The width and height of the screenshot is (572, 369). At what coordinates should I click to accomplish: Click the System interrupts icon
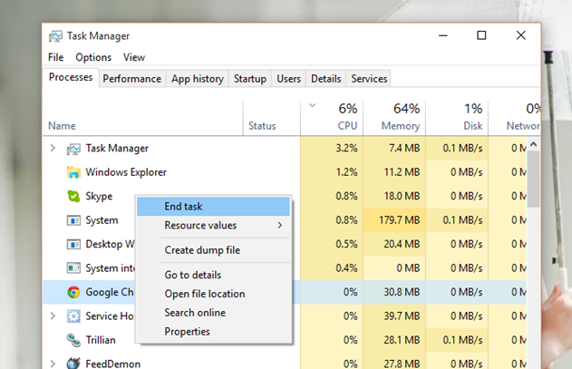[73, 268]
